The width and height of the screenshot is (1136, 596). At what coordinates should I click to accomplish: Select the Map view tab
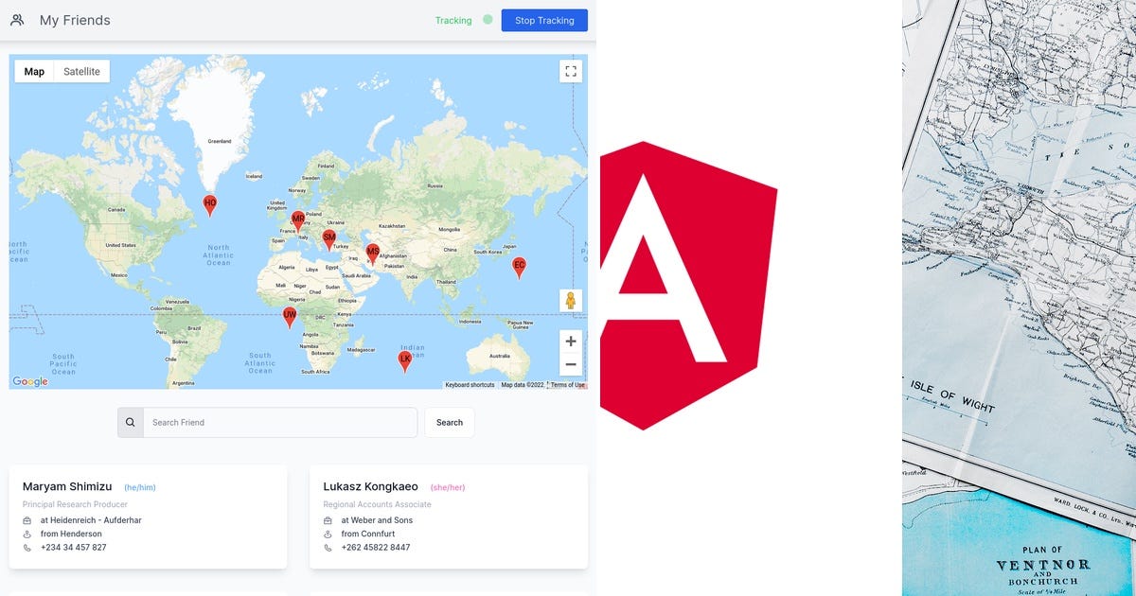(x=33, y=71)
